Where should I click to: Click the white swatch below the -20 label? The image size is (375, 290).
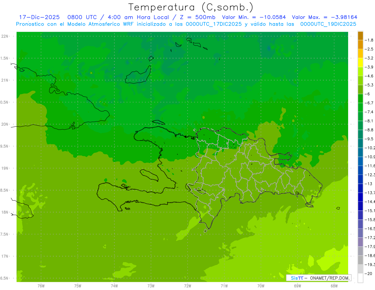pyautogui.click(x=360, y=278)
